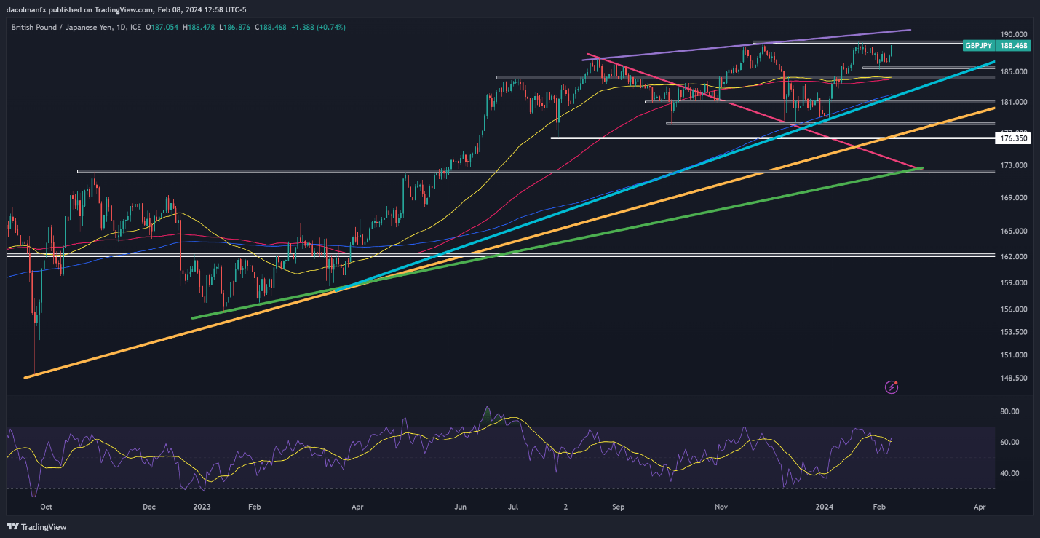
Task: Click the 153.500 price axis label
Action: 1014,331
